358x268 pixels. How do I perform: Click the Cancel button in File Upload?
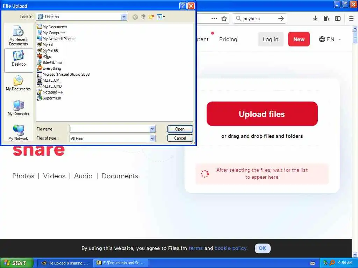(180, 138)
